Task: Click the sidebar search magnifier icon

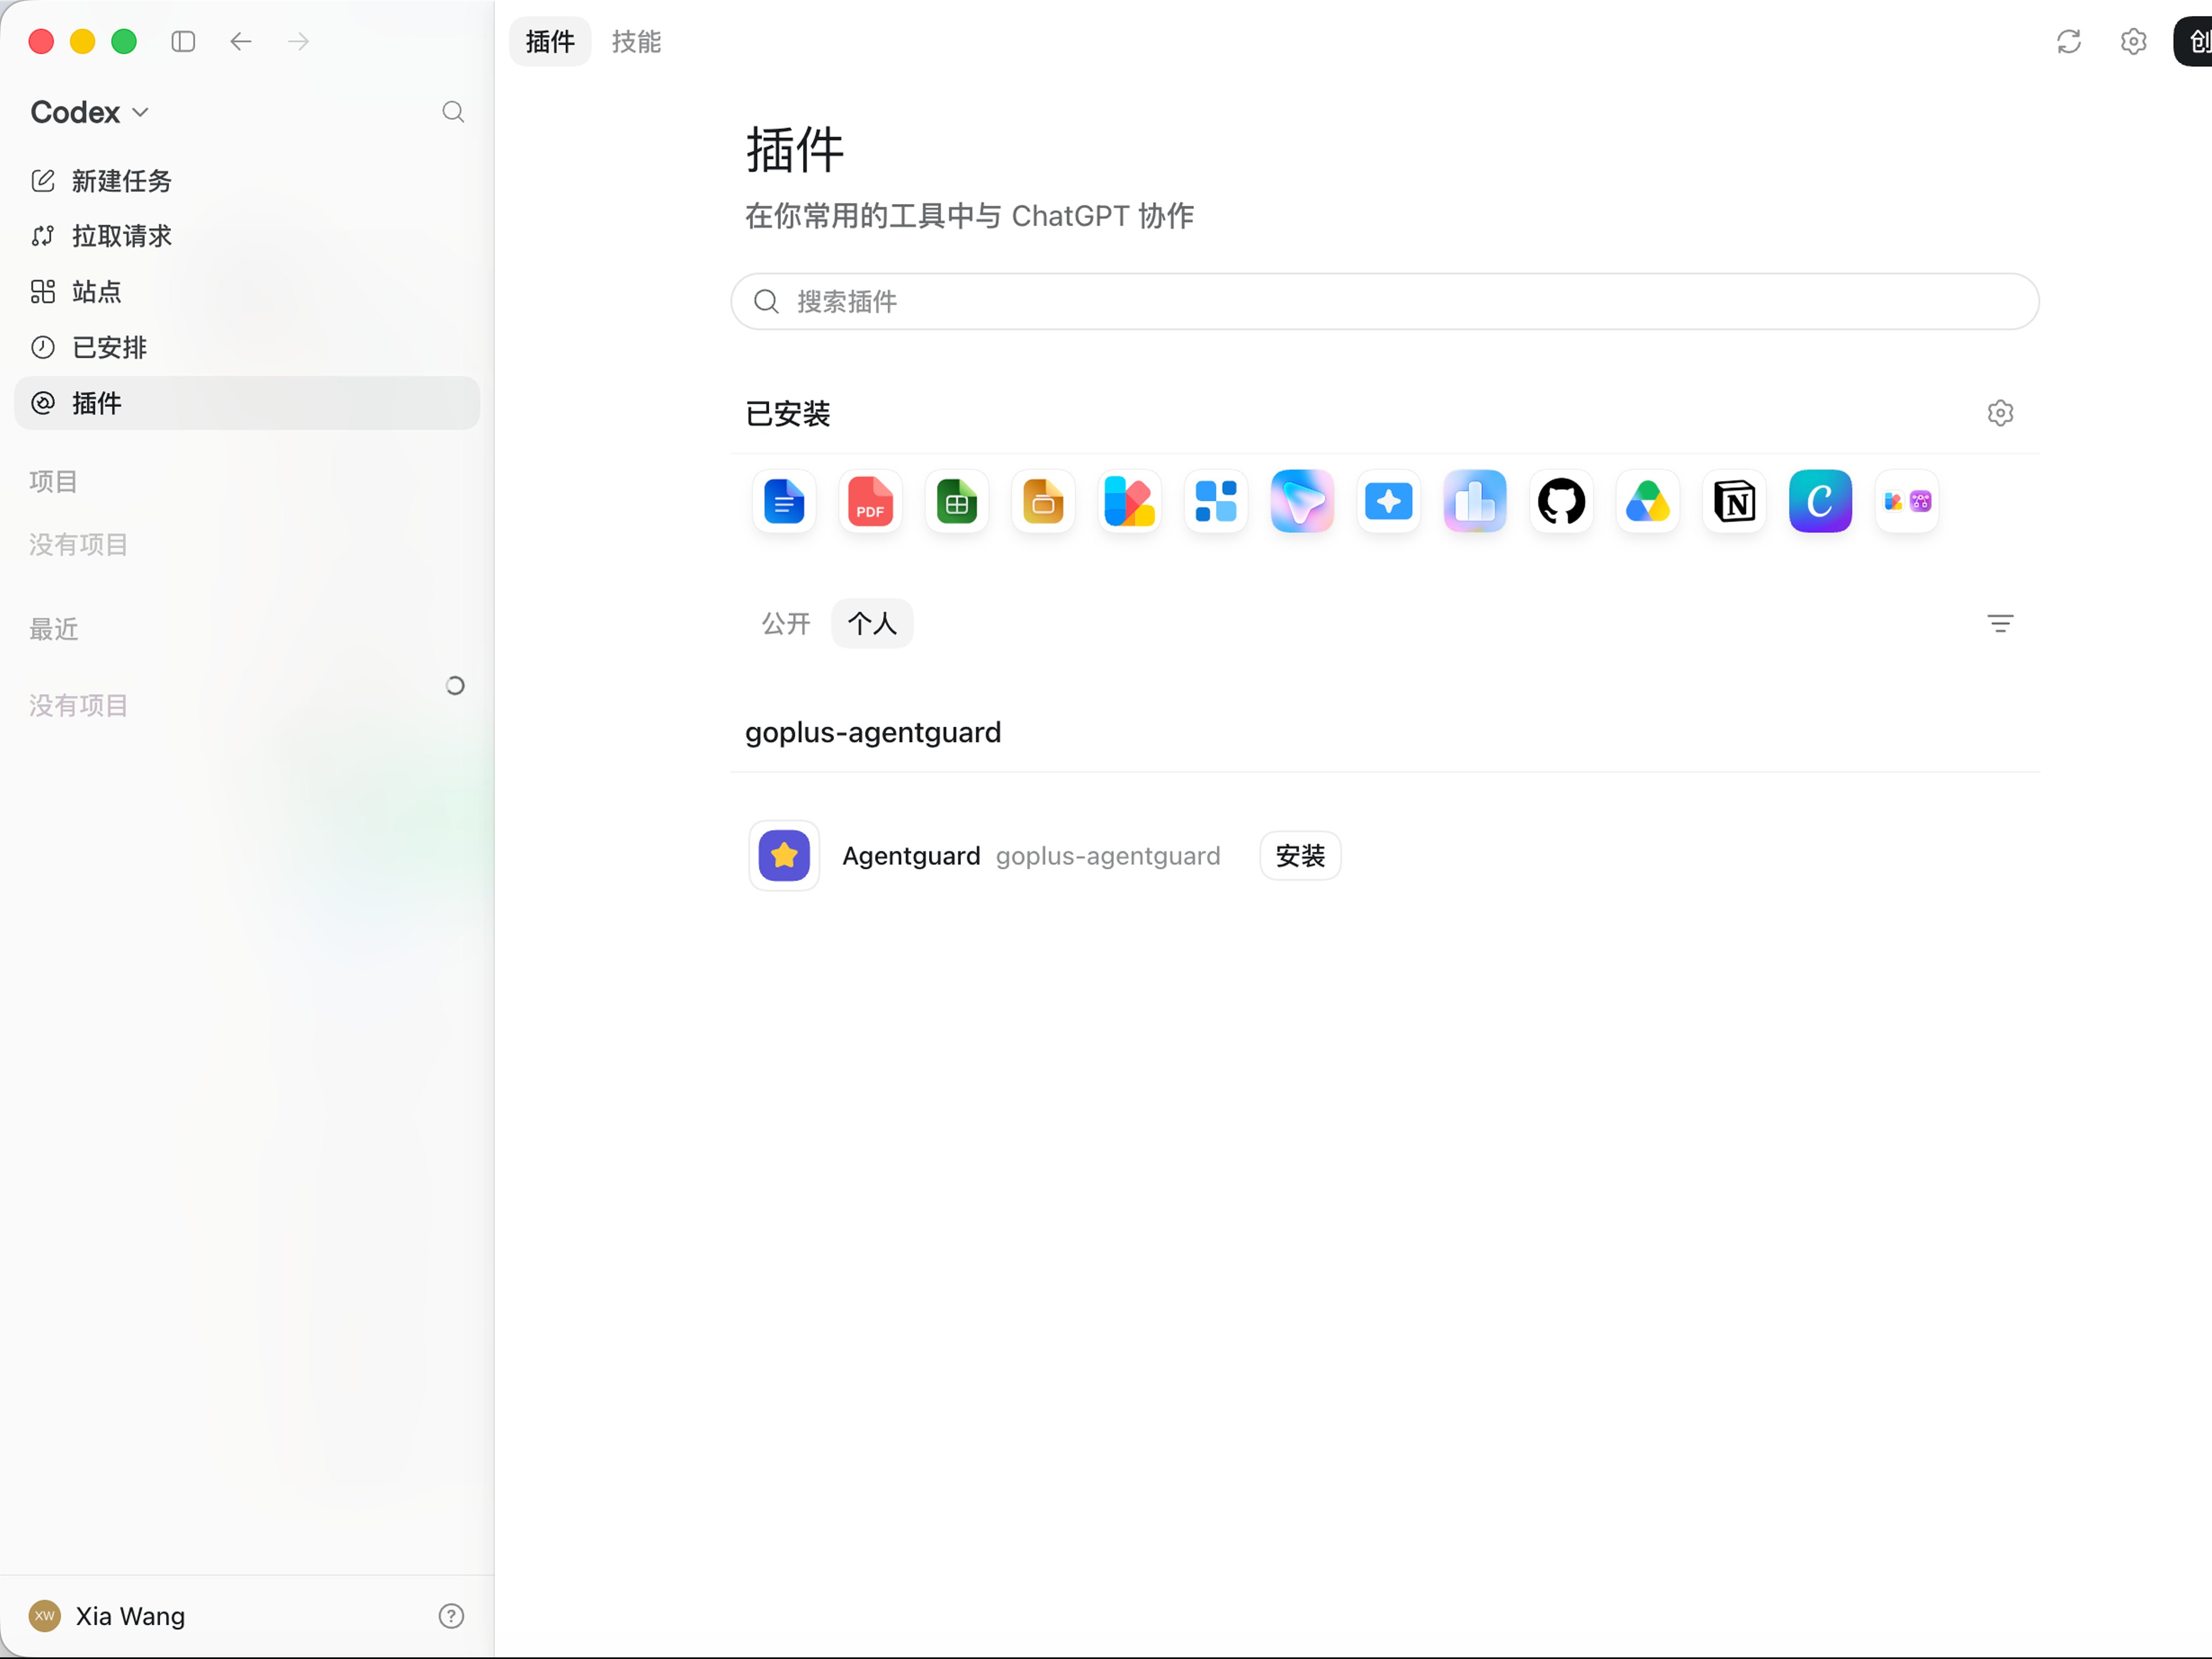Action: [453, 112]
